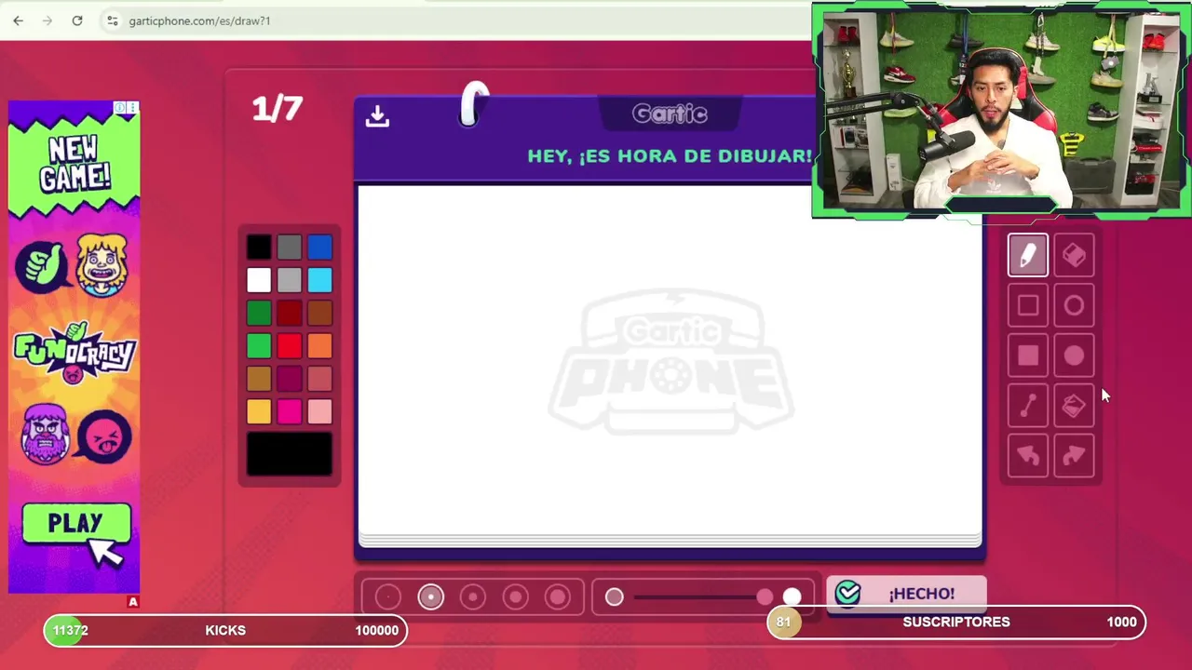Pick the dark gray color swatch

290,247
